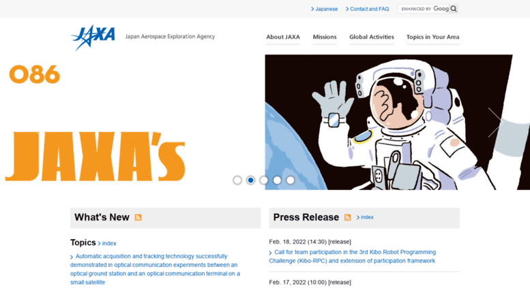Open the What's New RSS feed icon
This screenshot has width=530, height=288.
point(138,217)
